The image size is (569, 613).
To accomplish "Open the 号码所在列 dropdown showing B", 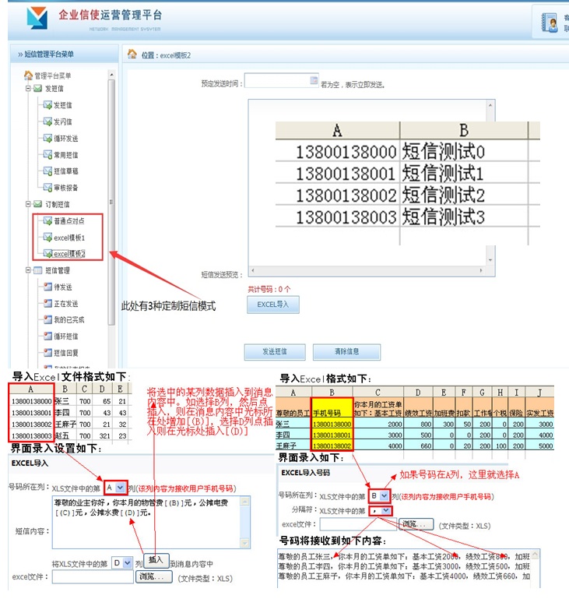I will coord(380,495).
